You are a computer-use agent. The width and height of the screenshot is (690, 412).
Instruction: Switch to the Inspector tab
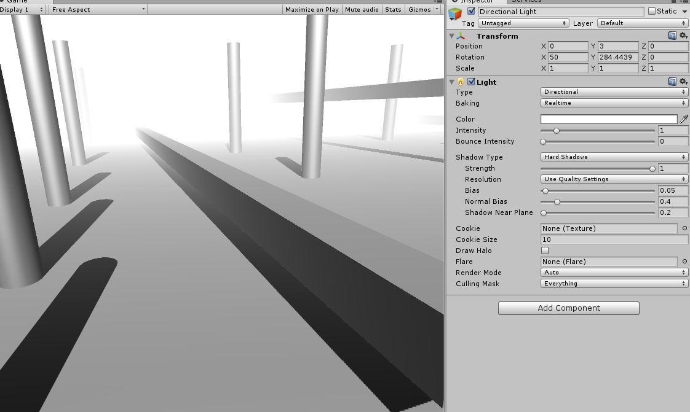click(476, 2)
